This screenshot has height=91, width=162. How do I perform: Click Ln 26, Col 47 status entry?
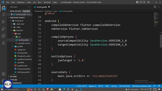(82, 86)
